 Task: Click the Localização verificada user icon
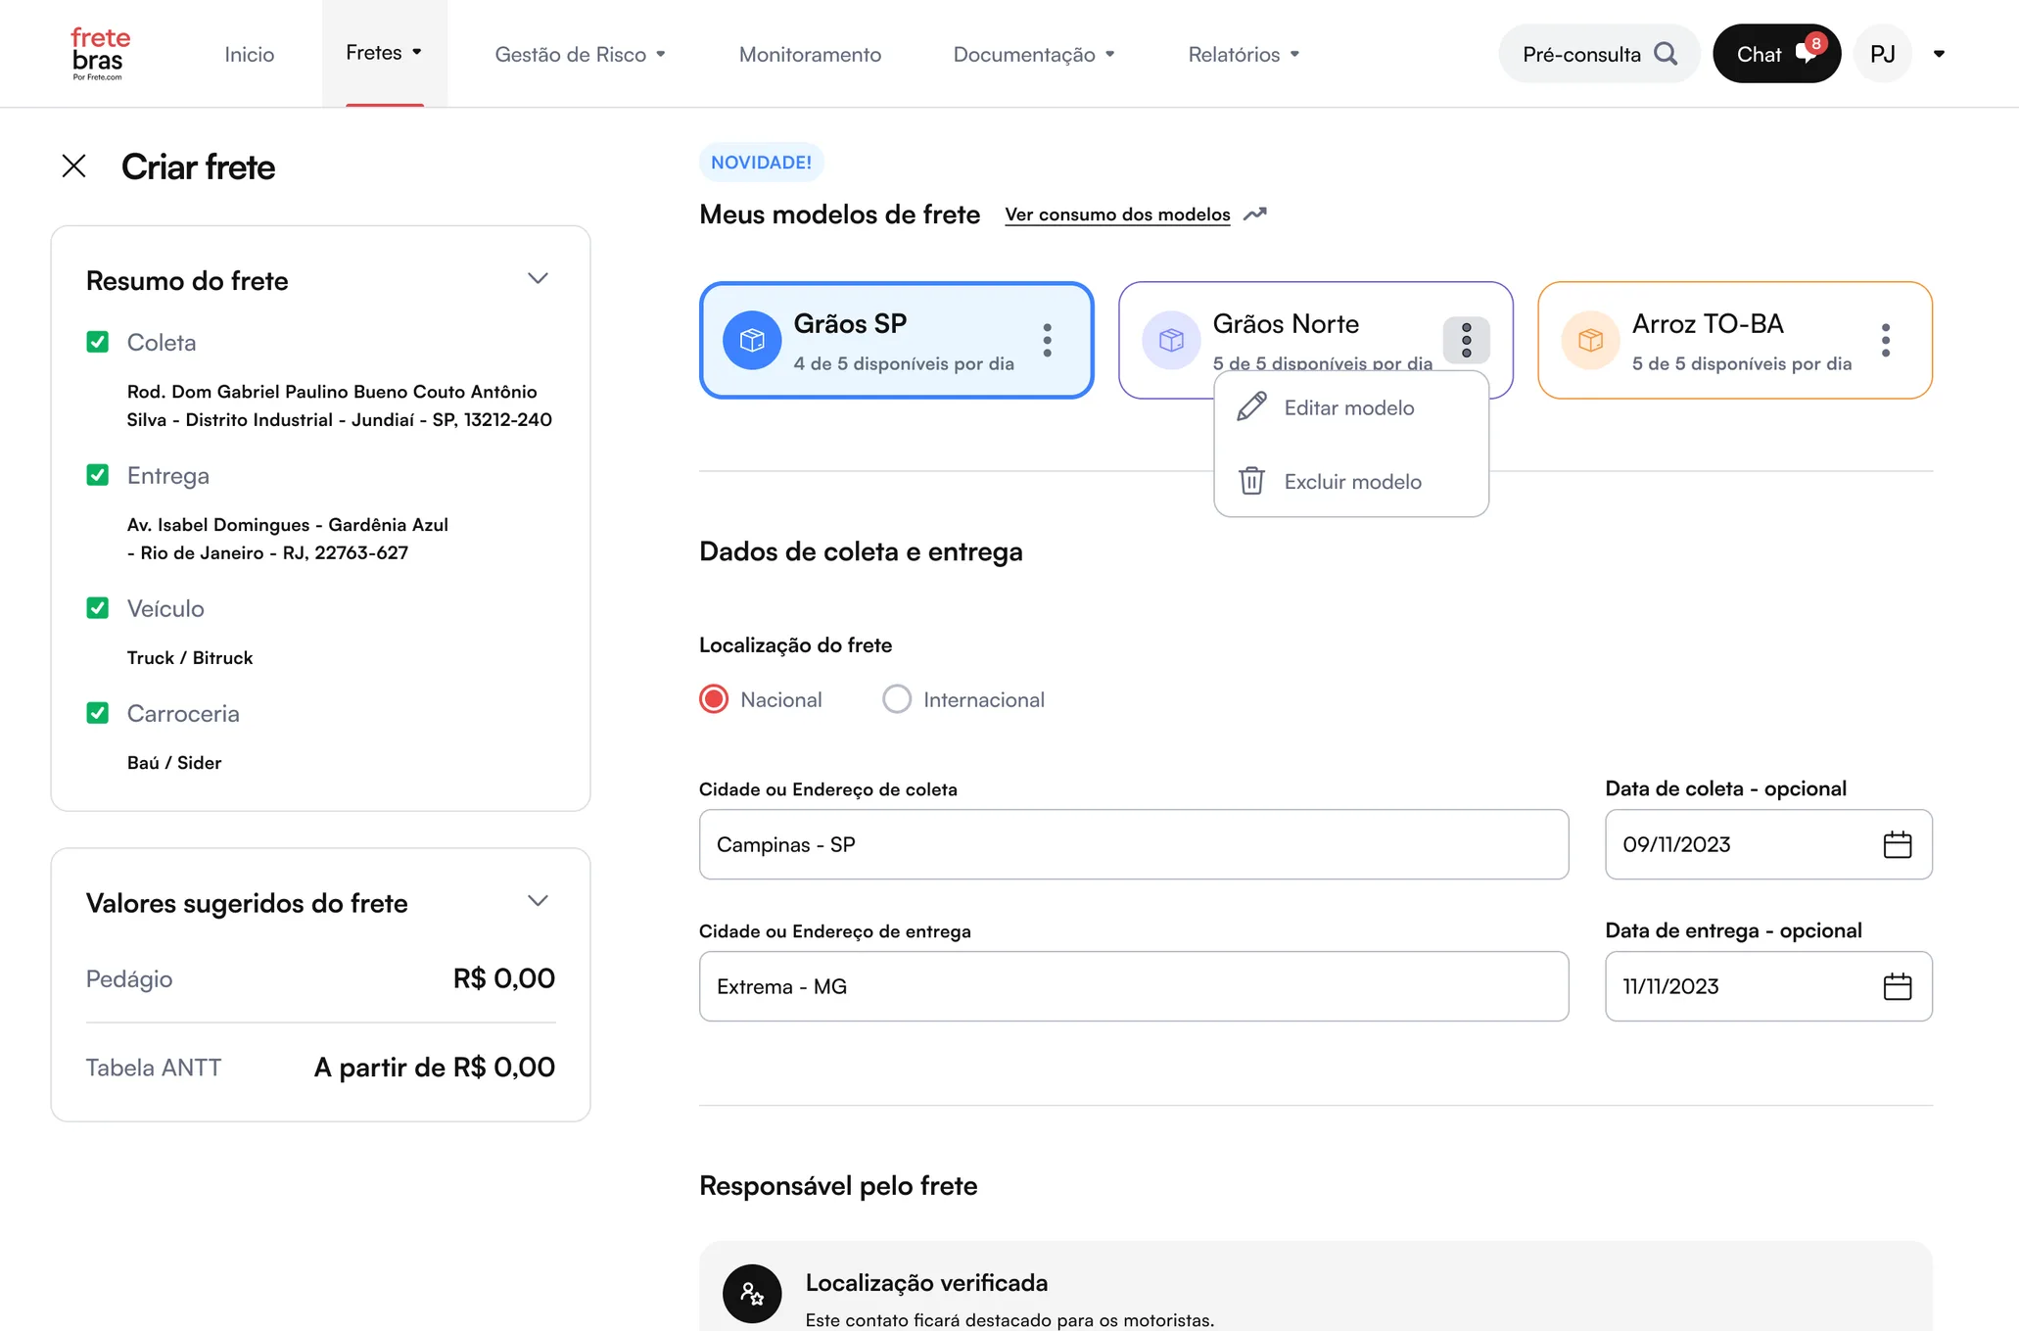pyautogui.click(x=752, y=1294)
